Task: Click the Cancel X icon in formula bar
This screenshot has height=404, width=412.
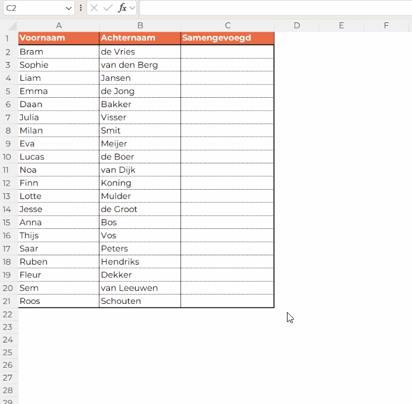Action: click(x=94, y=8)
